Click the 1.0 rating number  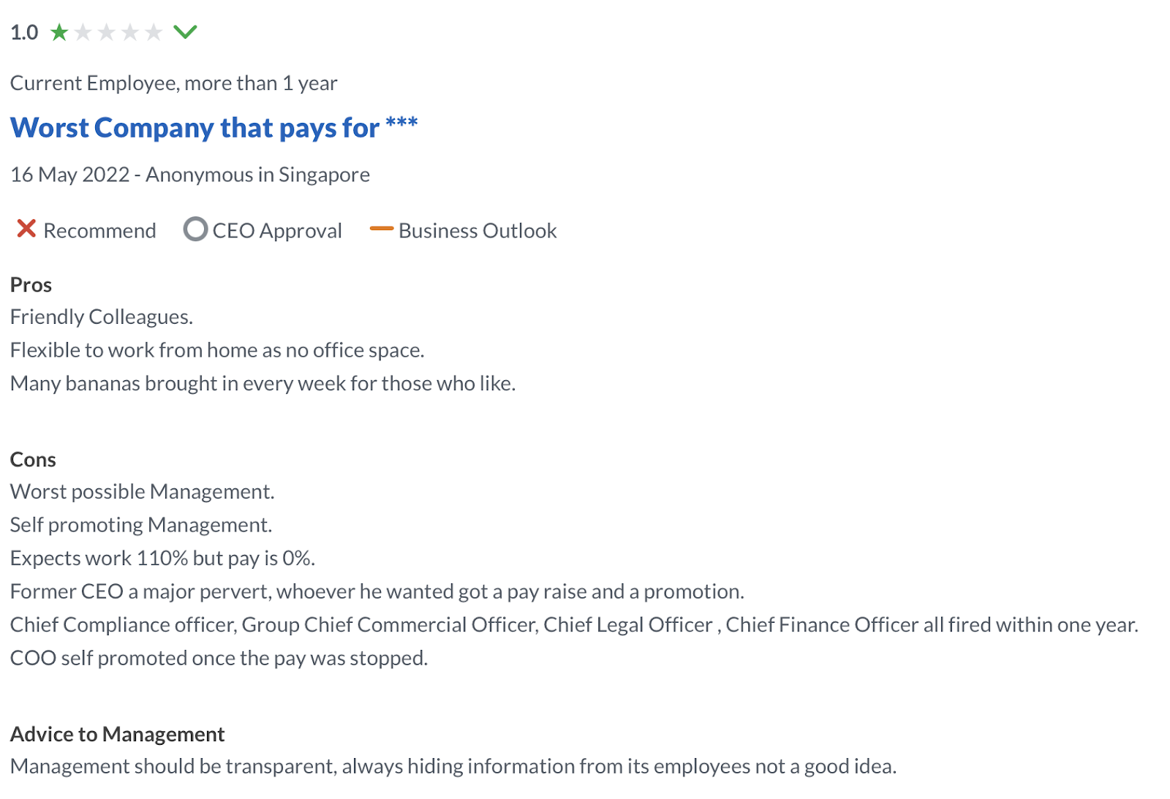(x=24, y=32)
